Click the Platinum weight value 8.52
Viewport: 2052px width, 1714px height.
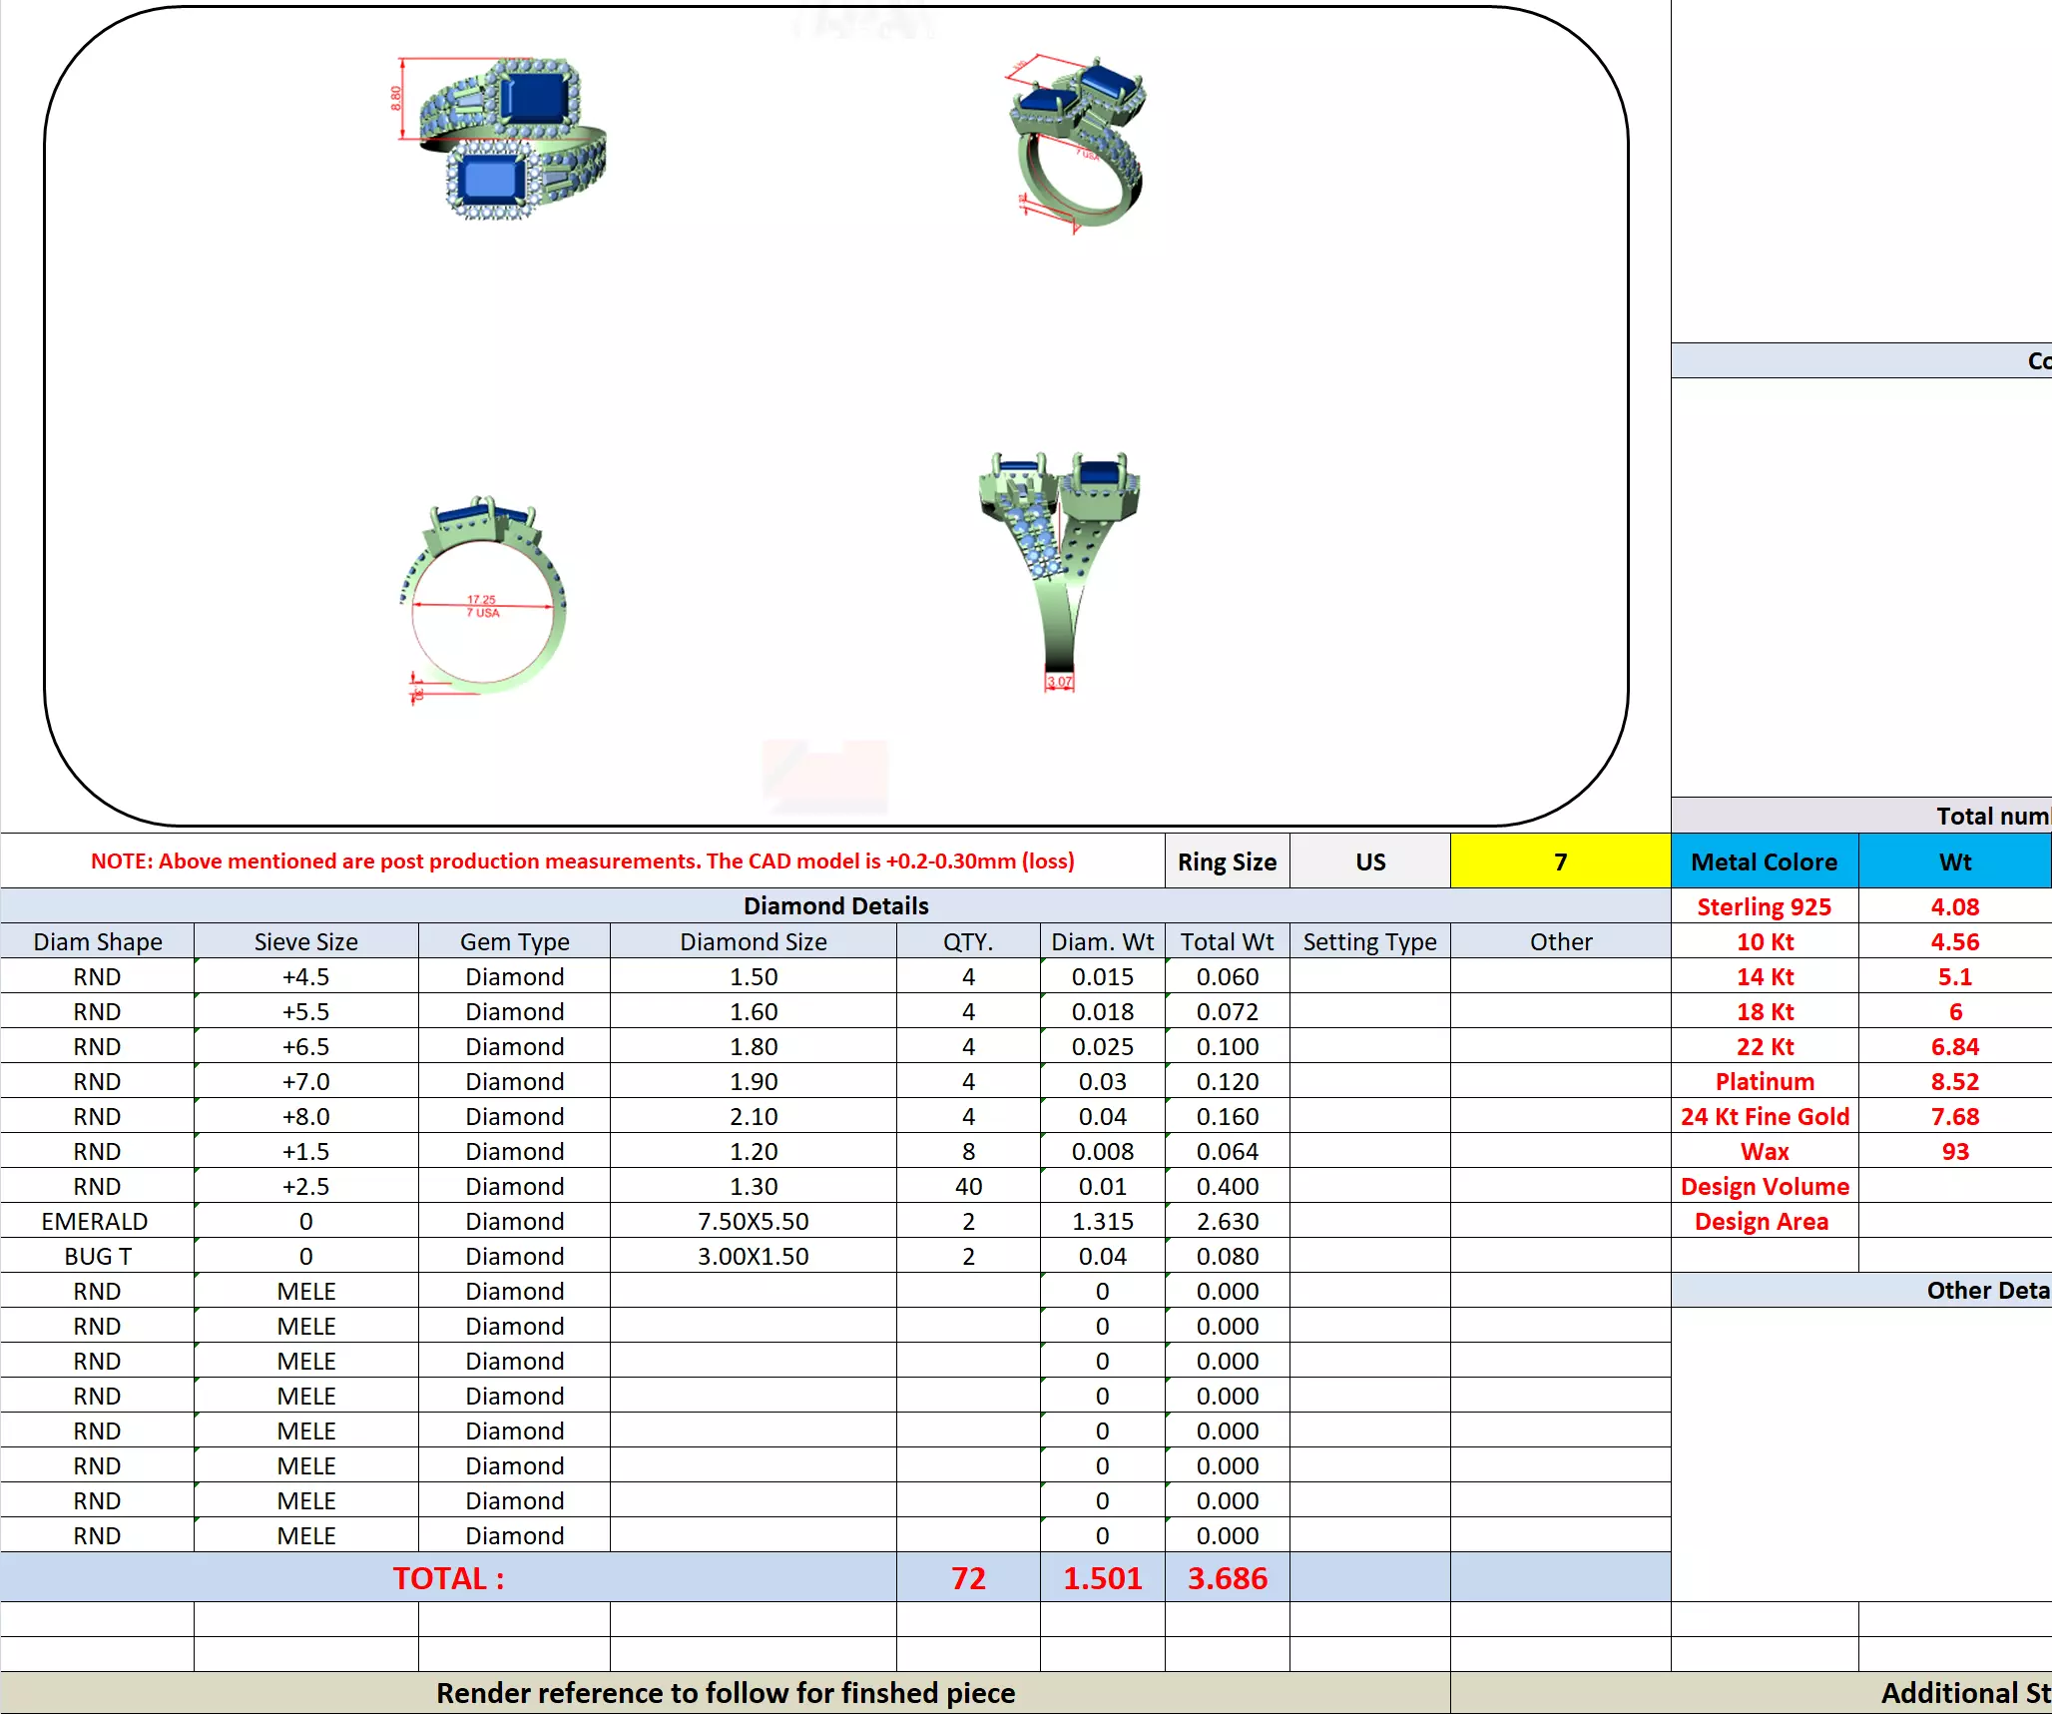point(1954,1081)
